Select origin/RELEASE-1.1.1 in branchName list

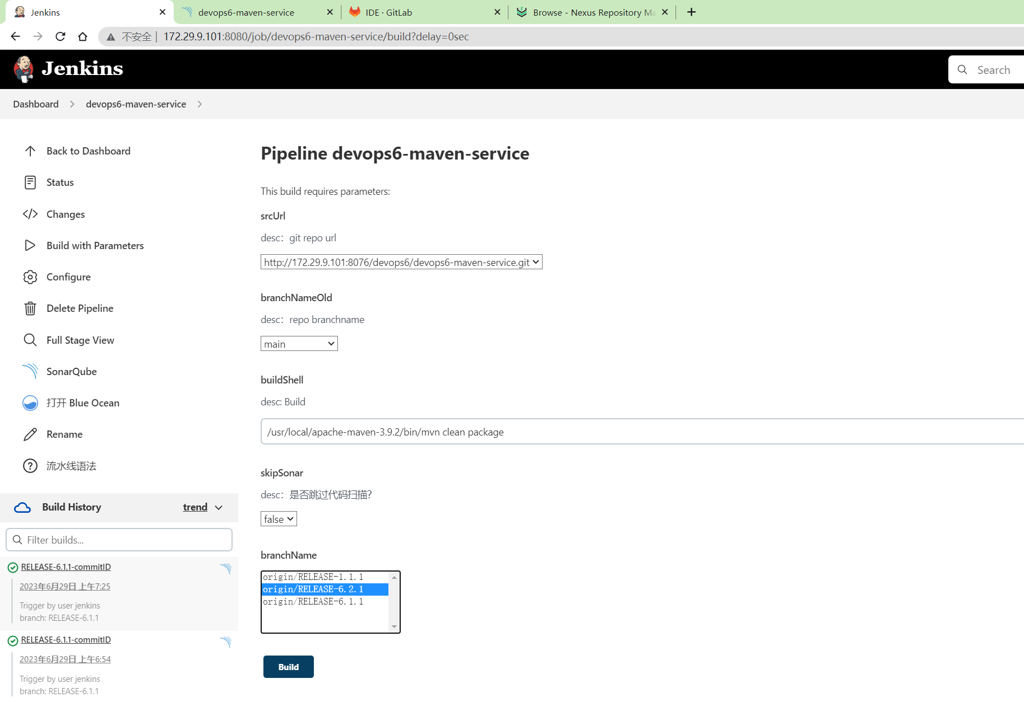tap(325, 577)
